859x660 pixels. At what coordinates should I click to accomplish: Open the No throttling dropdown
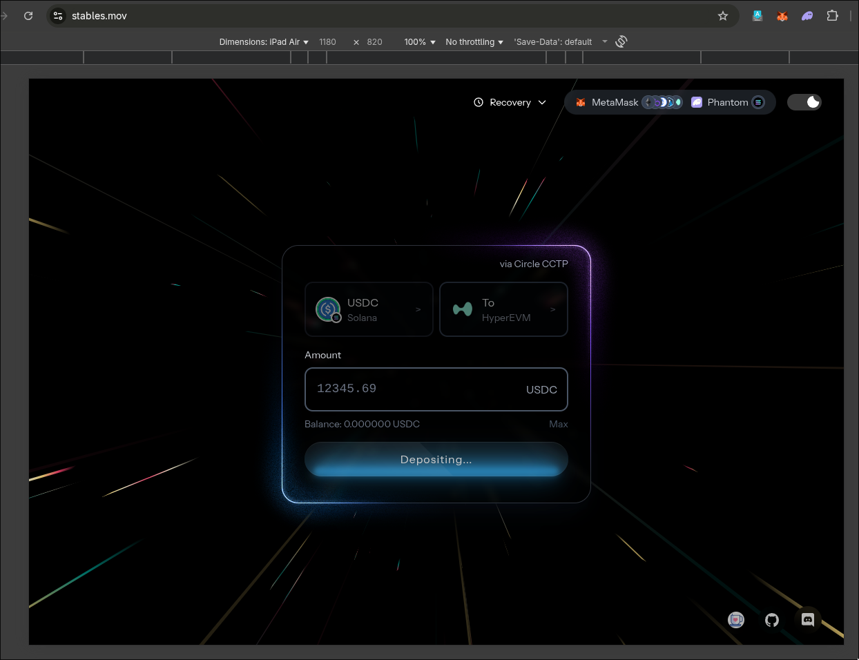point(474,42)
